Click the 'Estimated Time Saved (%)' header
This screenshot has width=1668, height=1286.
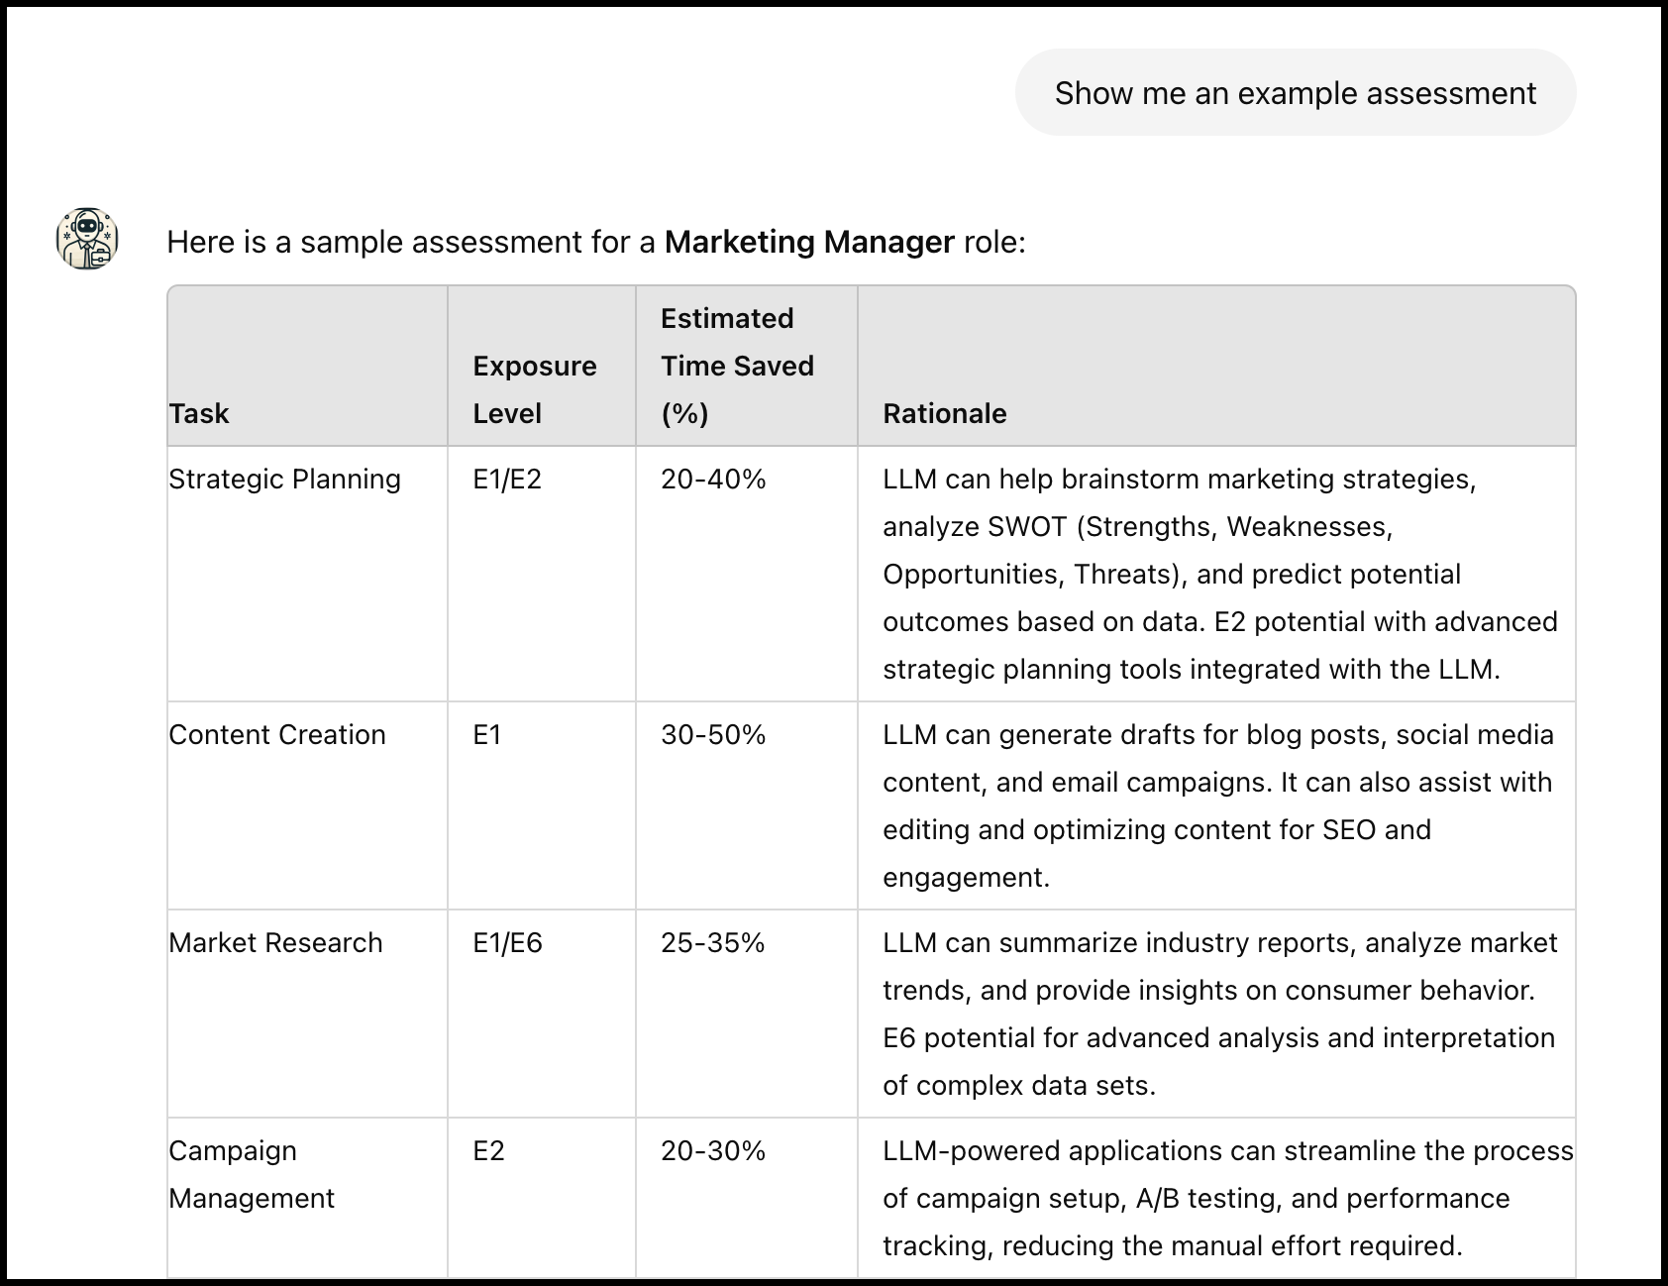[x=736, y=366]
